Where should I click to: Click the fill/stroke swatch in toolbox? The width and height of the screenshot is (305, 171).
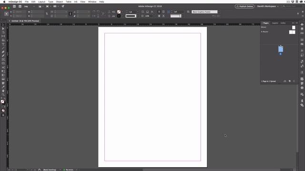[2, 102]
